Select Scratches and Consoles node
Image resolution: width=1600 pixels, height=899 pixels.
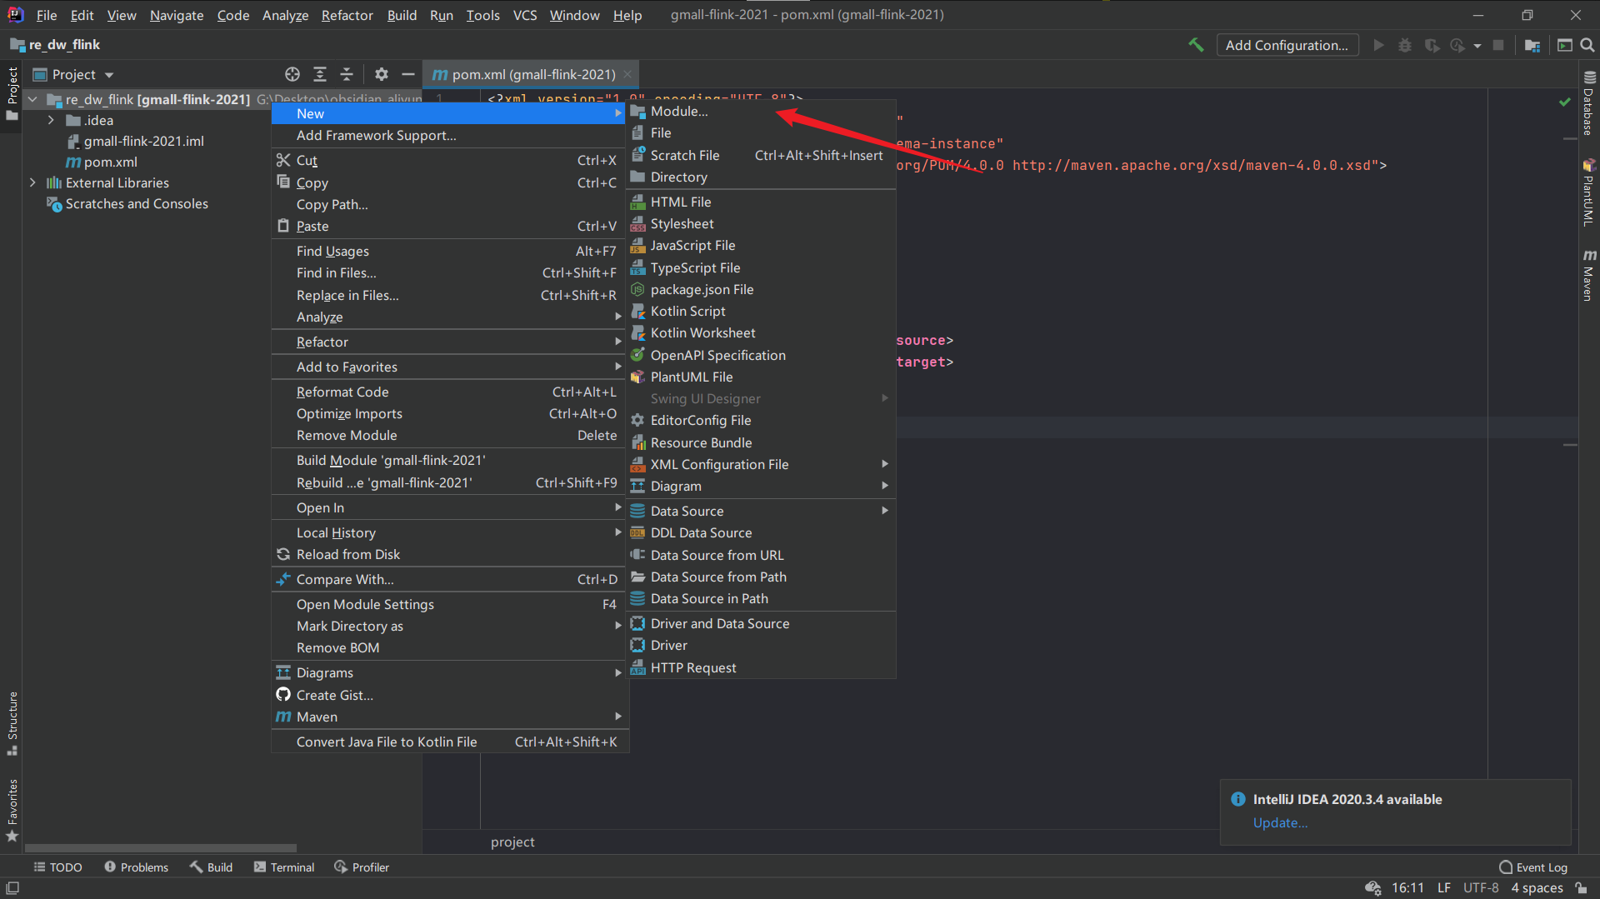coord(137,203)
